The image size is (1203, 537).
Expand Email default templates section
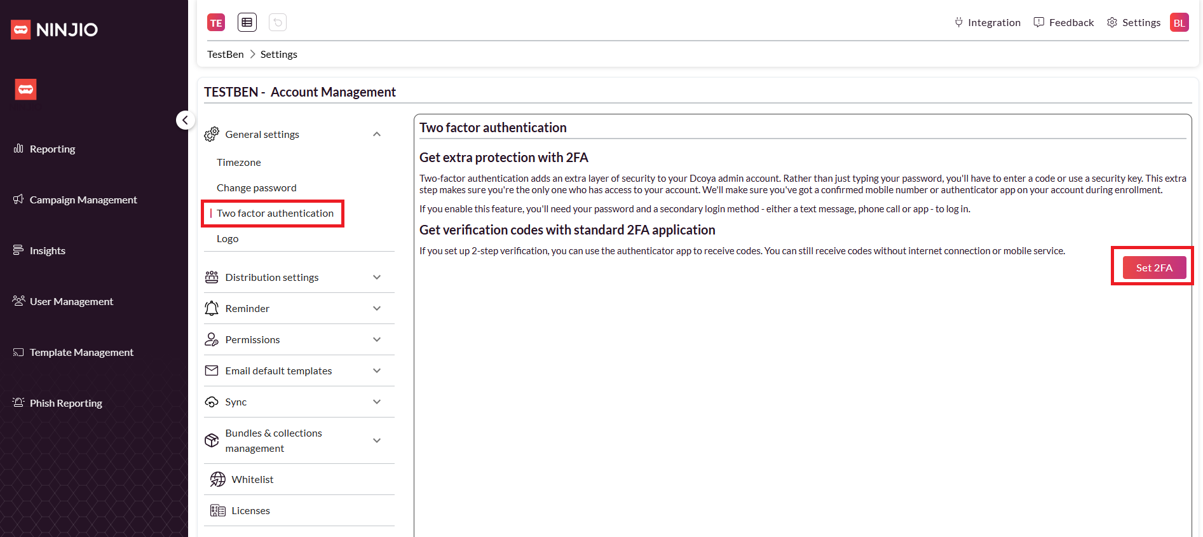point(377,370)
